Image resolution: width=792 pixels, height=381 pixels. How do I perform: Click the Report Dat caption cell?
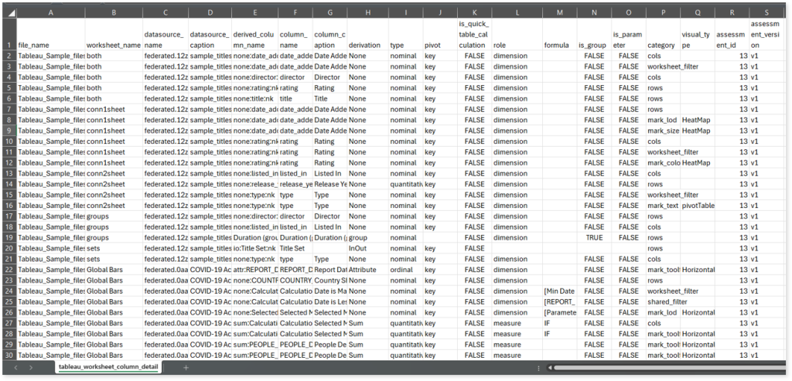[329, 270]
